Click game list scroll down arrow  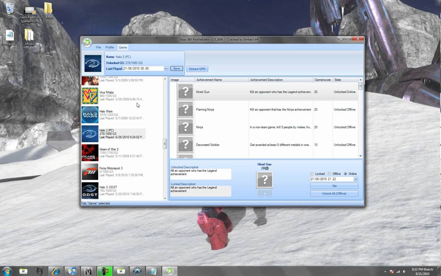pyautogui.click(x=165, y=199)
